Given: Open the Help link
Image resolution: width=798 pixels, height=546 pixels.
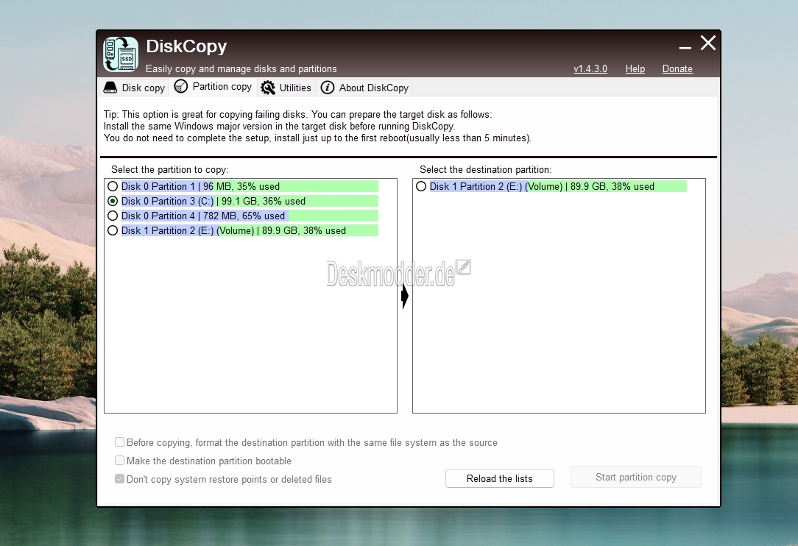Looking at the screenshot, I should [635, 68].
